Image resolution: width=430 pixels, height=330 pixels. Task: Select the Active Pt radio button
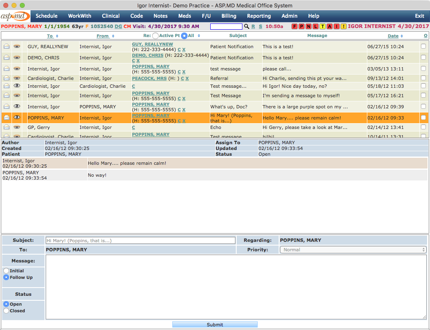(x=155, y=36)
